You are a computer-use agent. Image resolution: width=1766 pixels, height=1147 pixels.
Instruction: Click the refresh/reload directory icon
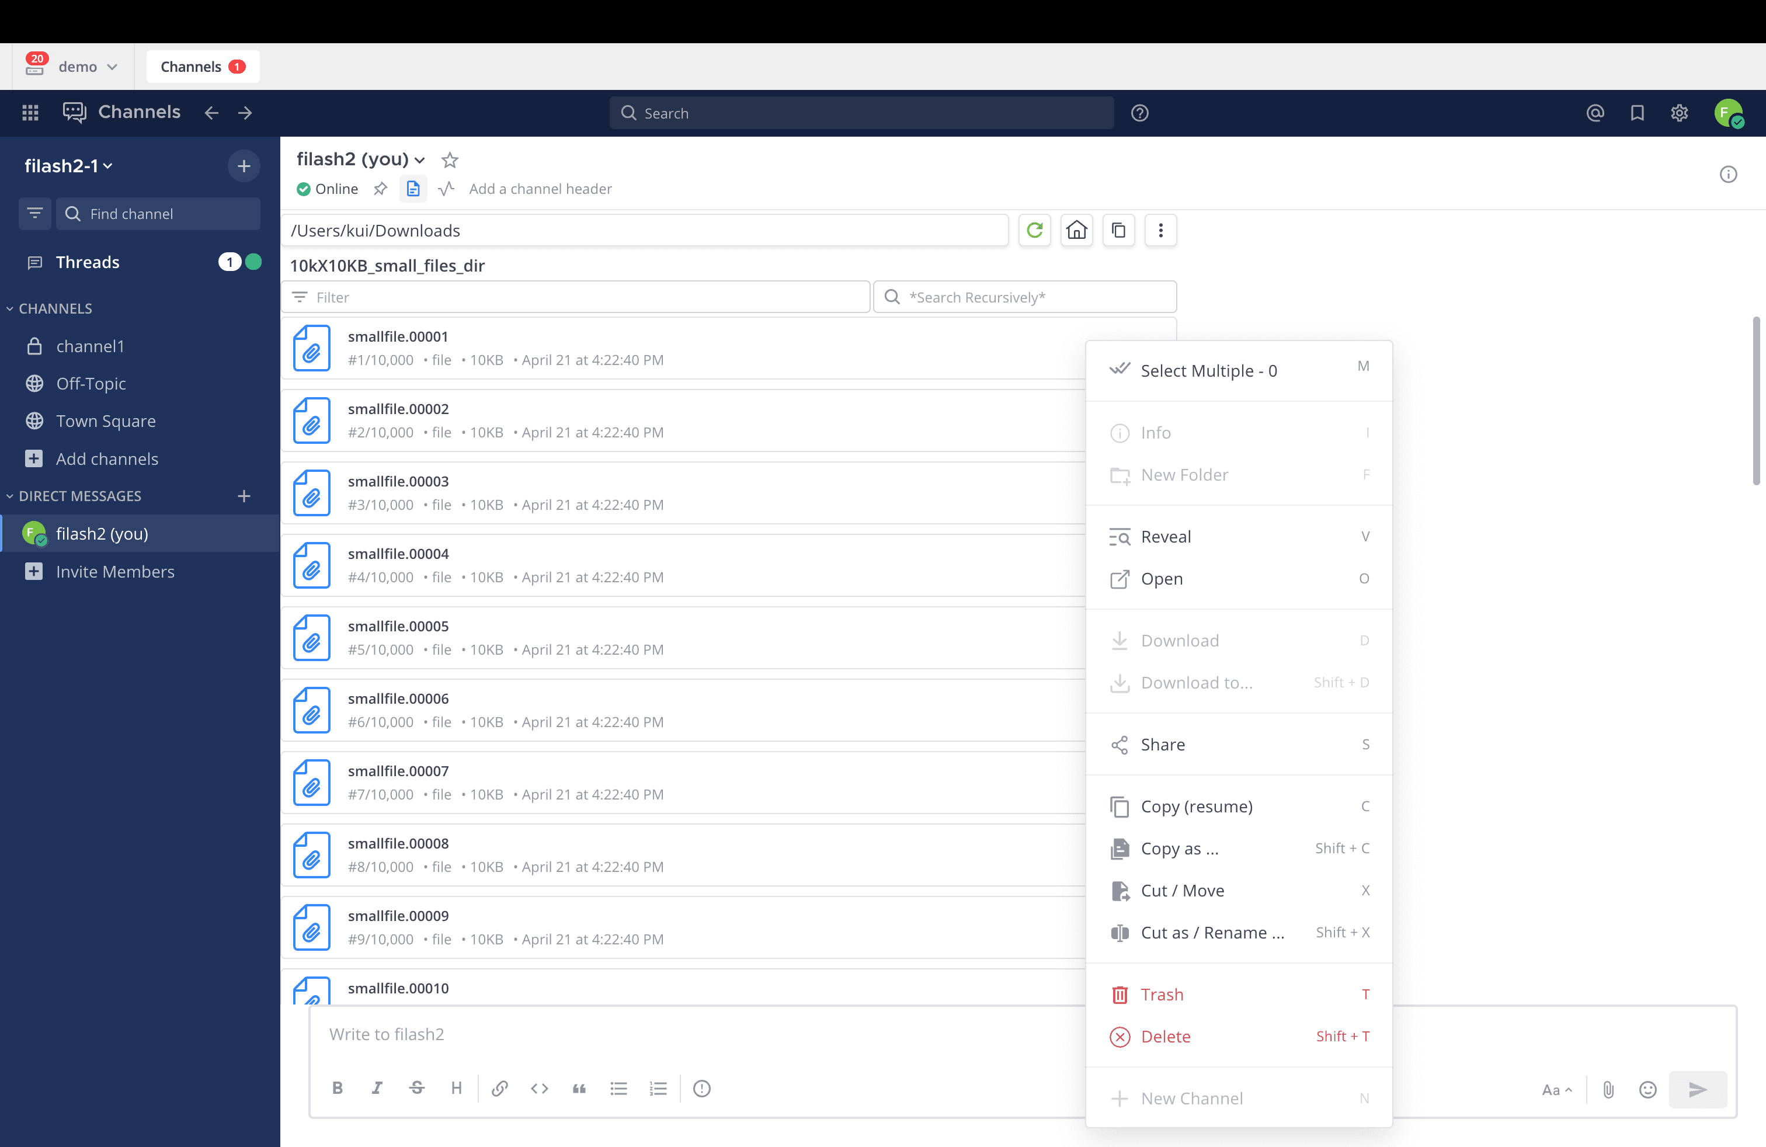tap(1035, 231)
